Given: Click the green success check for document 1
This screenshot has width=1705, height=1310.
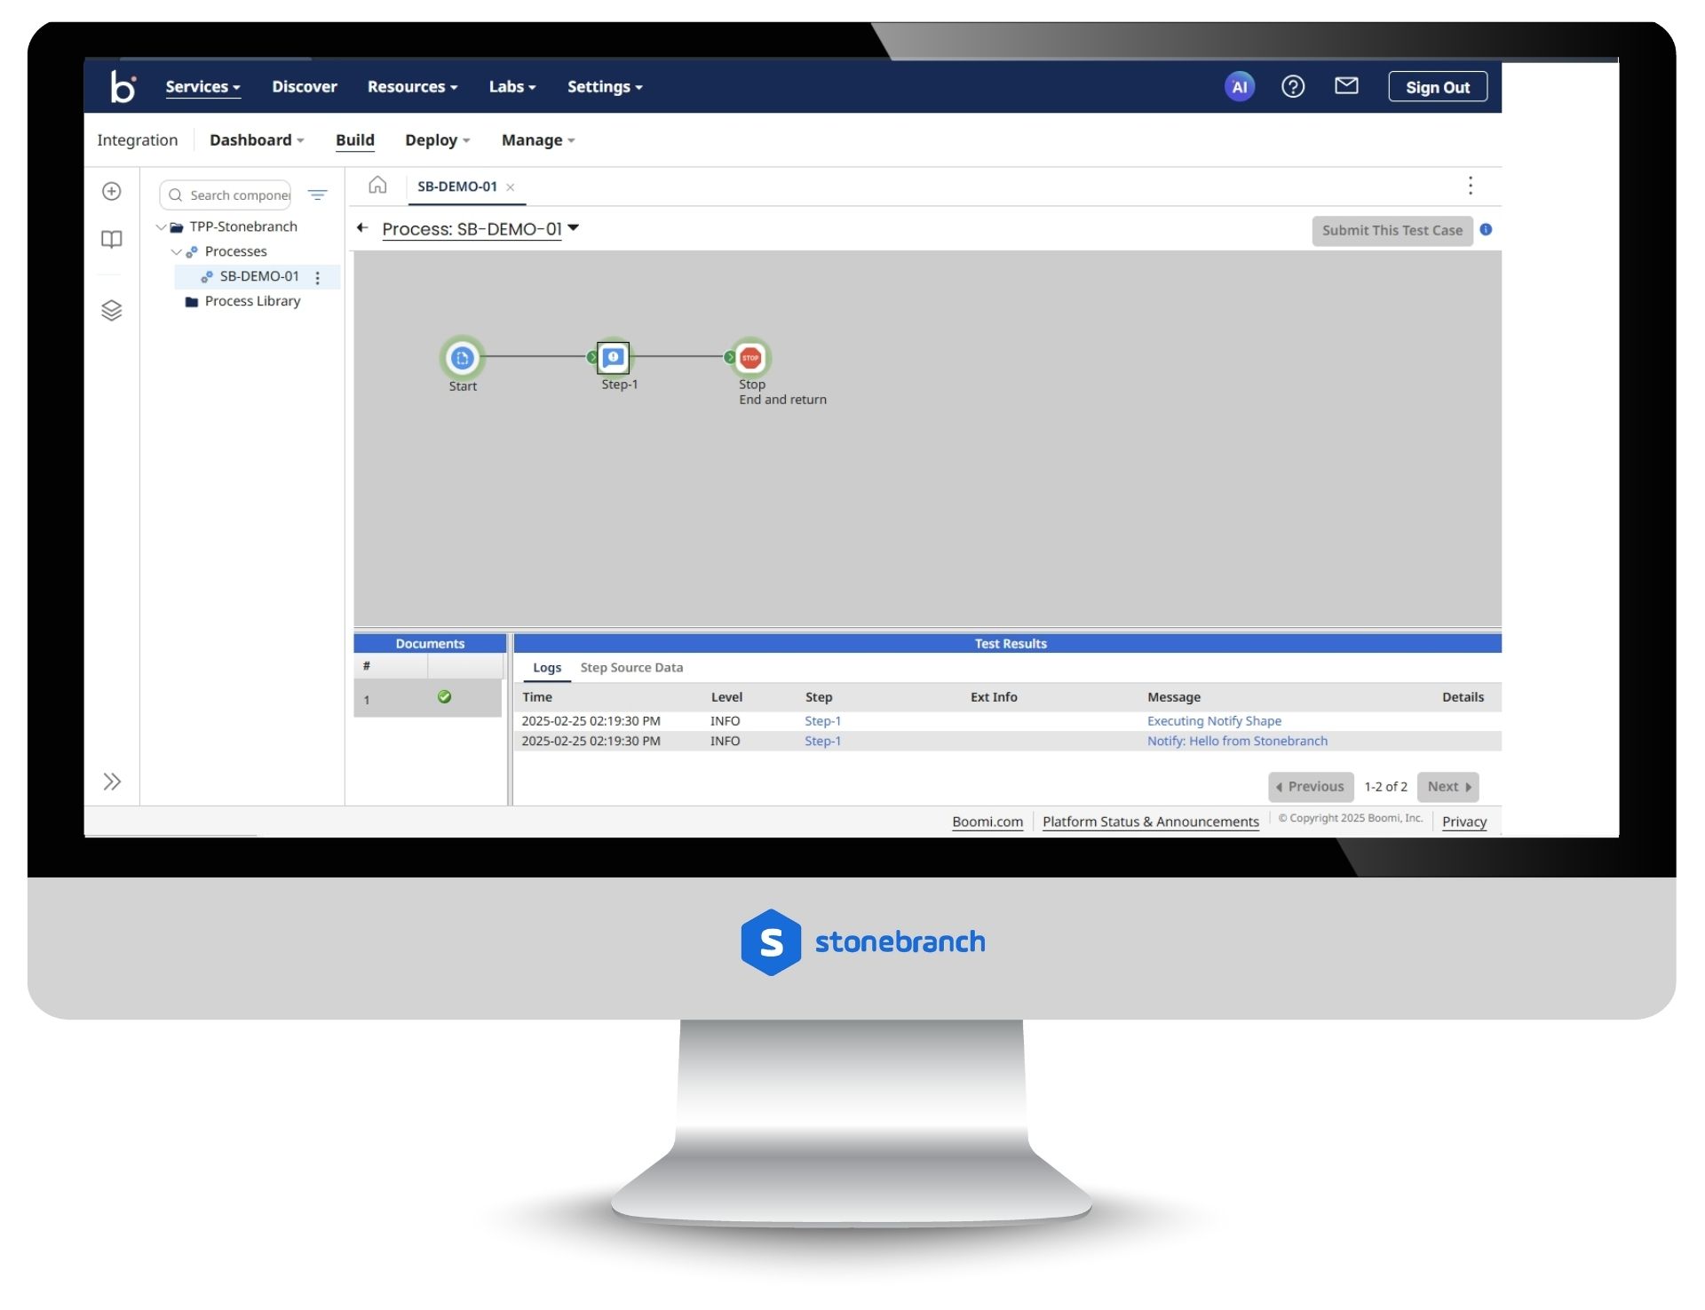Looking at the screenshot, I should click(x=444, y=698).
